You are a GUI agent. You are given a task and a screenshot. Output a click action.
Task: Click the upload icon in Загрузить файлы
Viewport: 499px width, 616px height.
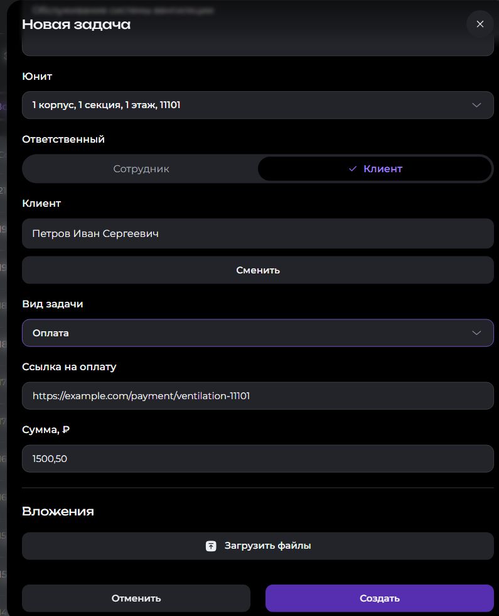(211, 546)
